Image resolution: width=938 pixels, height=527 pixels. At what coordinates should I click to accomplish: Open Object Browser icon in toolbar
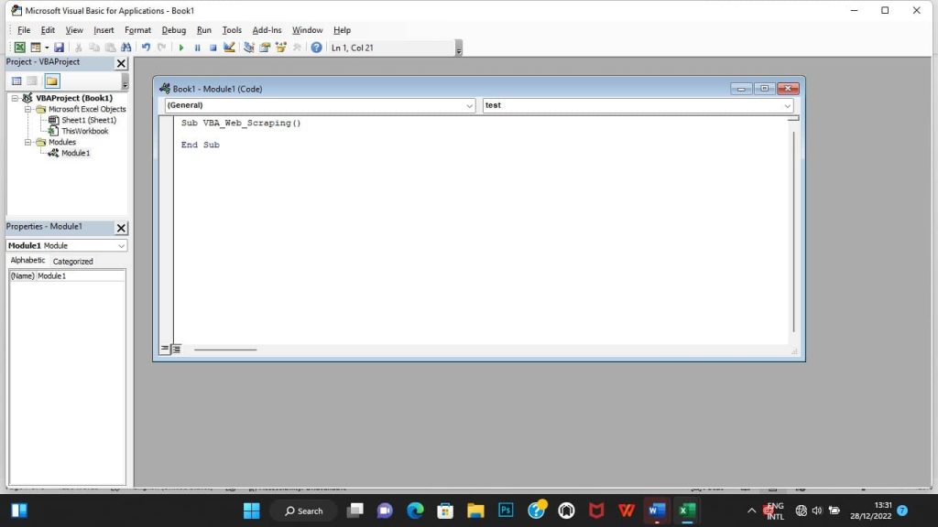pos(280,48)
